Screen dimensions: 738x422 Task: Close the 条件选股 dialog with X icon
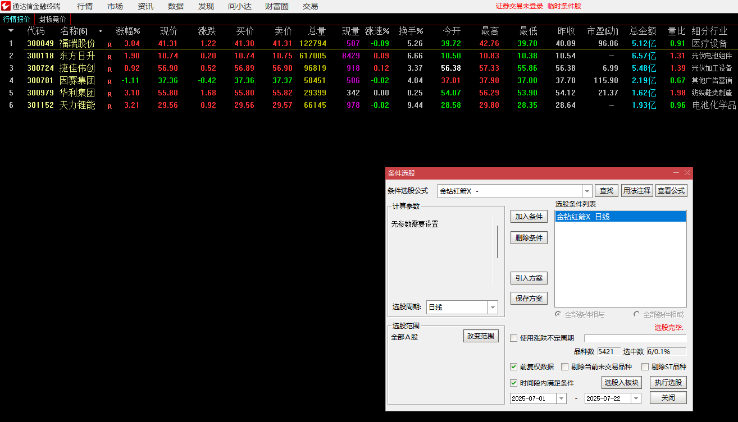click(687, 173)
